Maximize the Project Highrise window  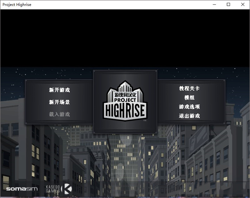click(x=228, y=4)
